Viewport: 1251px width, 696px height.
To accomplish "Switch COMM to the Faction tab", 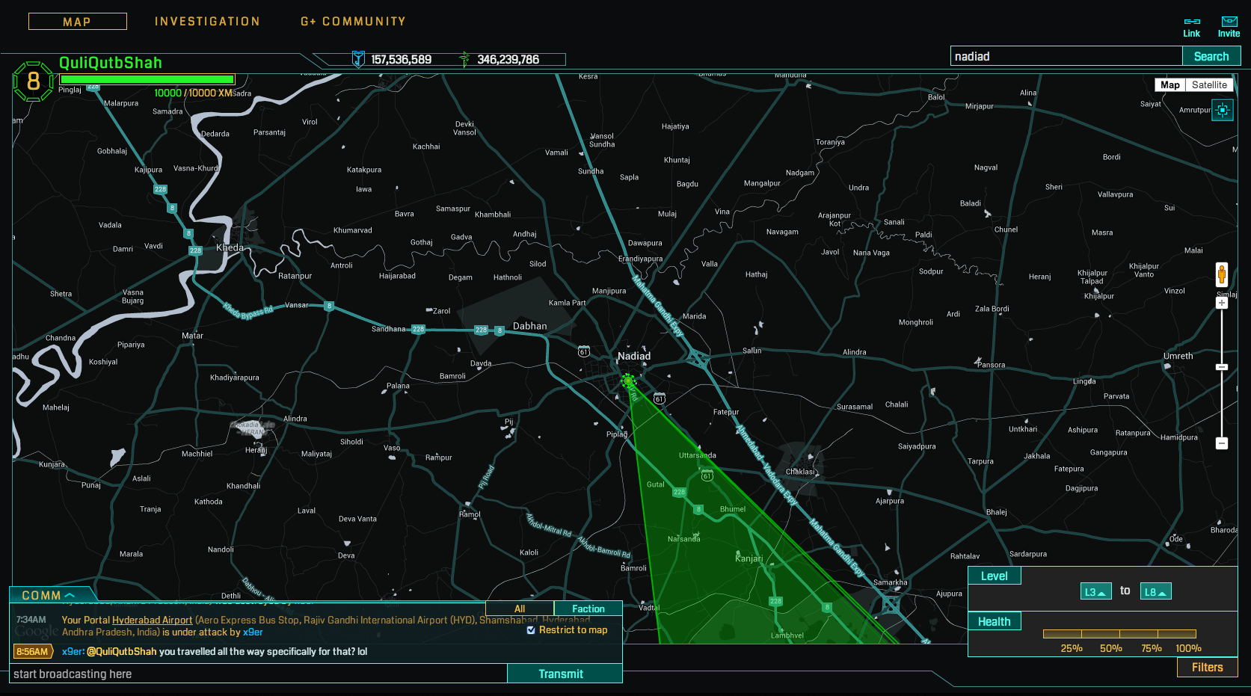I will tap(588, 609).
